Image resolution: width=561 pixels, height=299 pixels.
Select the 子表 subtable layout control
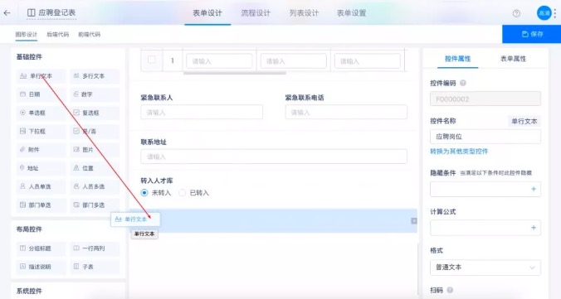click(95, 267)
